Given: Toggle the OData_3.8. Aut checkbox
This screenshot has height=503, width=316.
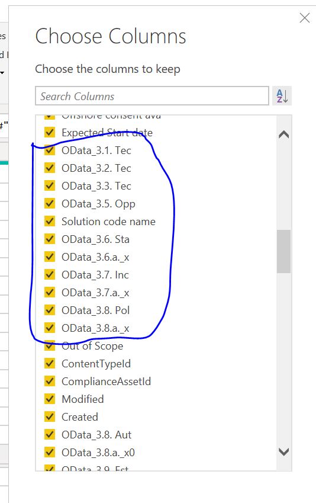Looking at the screenshot, I should pos(50,434).
